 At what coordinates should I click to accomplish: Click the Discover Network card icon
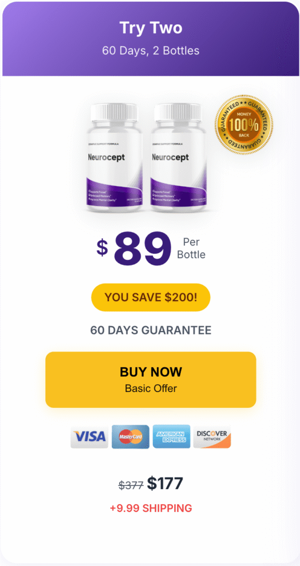tap(212, 437)
